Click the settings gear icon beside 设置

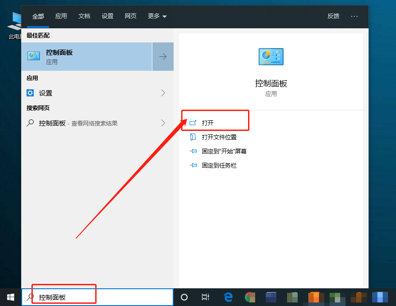tap(30, 93)
